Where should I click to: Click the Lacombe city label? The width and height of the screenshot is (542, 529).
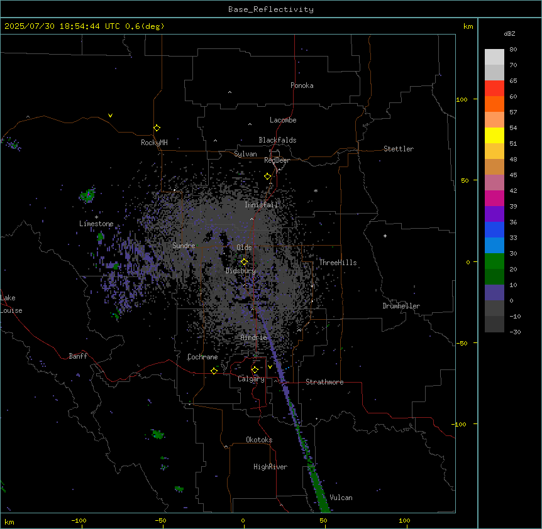pos(283,120)
